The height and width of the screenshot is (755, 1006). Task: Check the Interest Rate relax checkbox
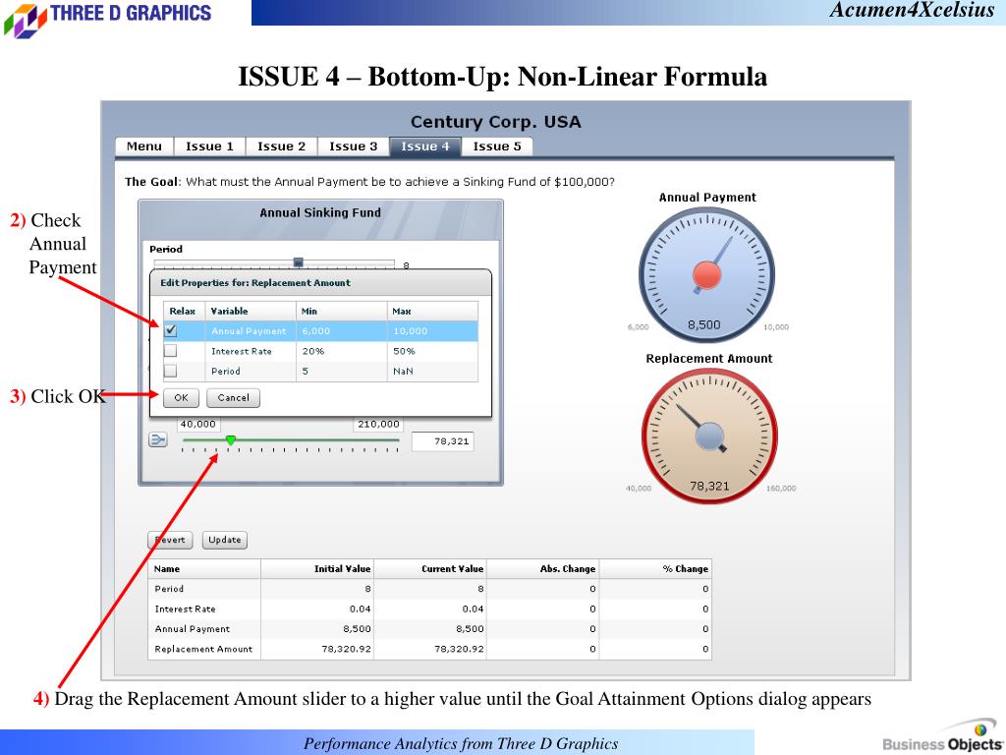(171, 351)
